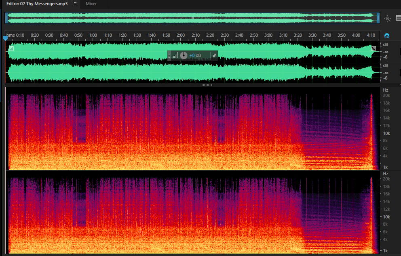
Task: Click the fade-in handle on the waveform
Action: click(11, 48)
